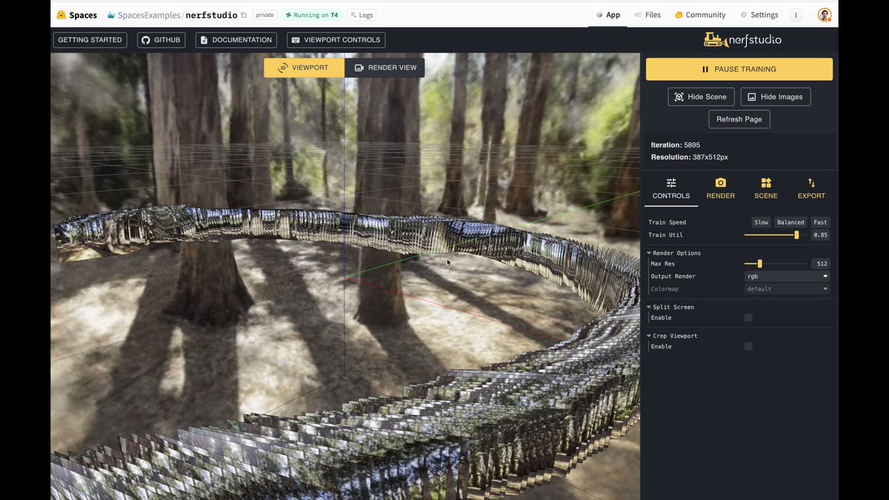Click the Iteration 5895 text
This screenshot has height=500, width=889.
tap(676, 145)
